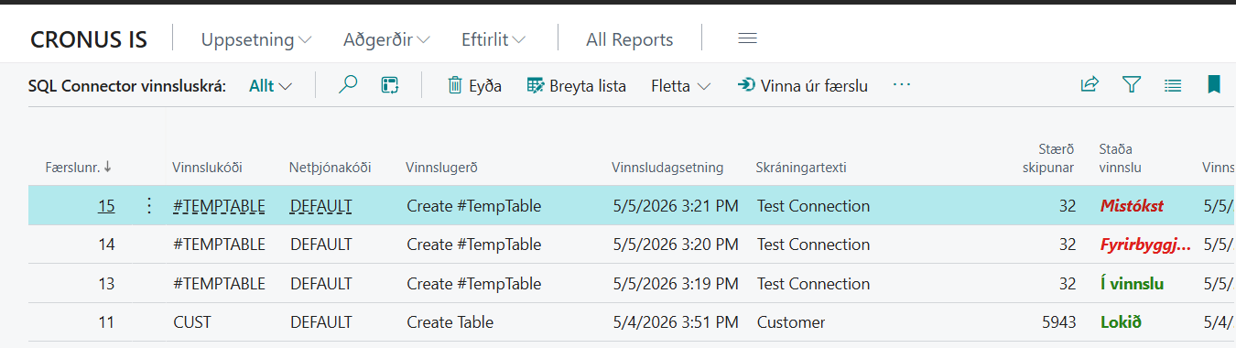Open the hamburger menu icon
The width and height of the screenshot is (1236, 348).
[747, 38]
